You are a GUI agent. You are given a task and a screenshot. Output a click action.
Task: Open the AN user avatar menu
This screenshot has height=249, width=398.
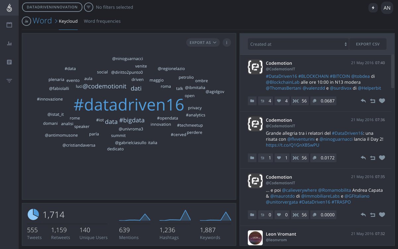[x=387, y=8]
